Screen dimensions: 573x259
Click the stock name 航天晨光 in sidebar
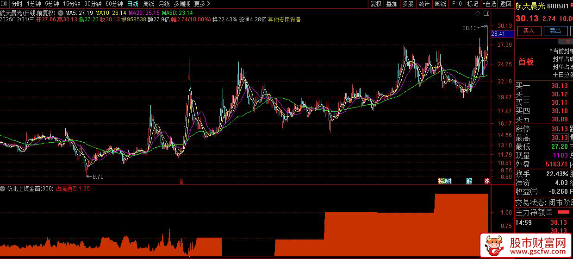point(531,6)
